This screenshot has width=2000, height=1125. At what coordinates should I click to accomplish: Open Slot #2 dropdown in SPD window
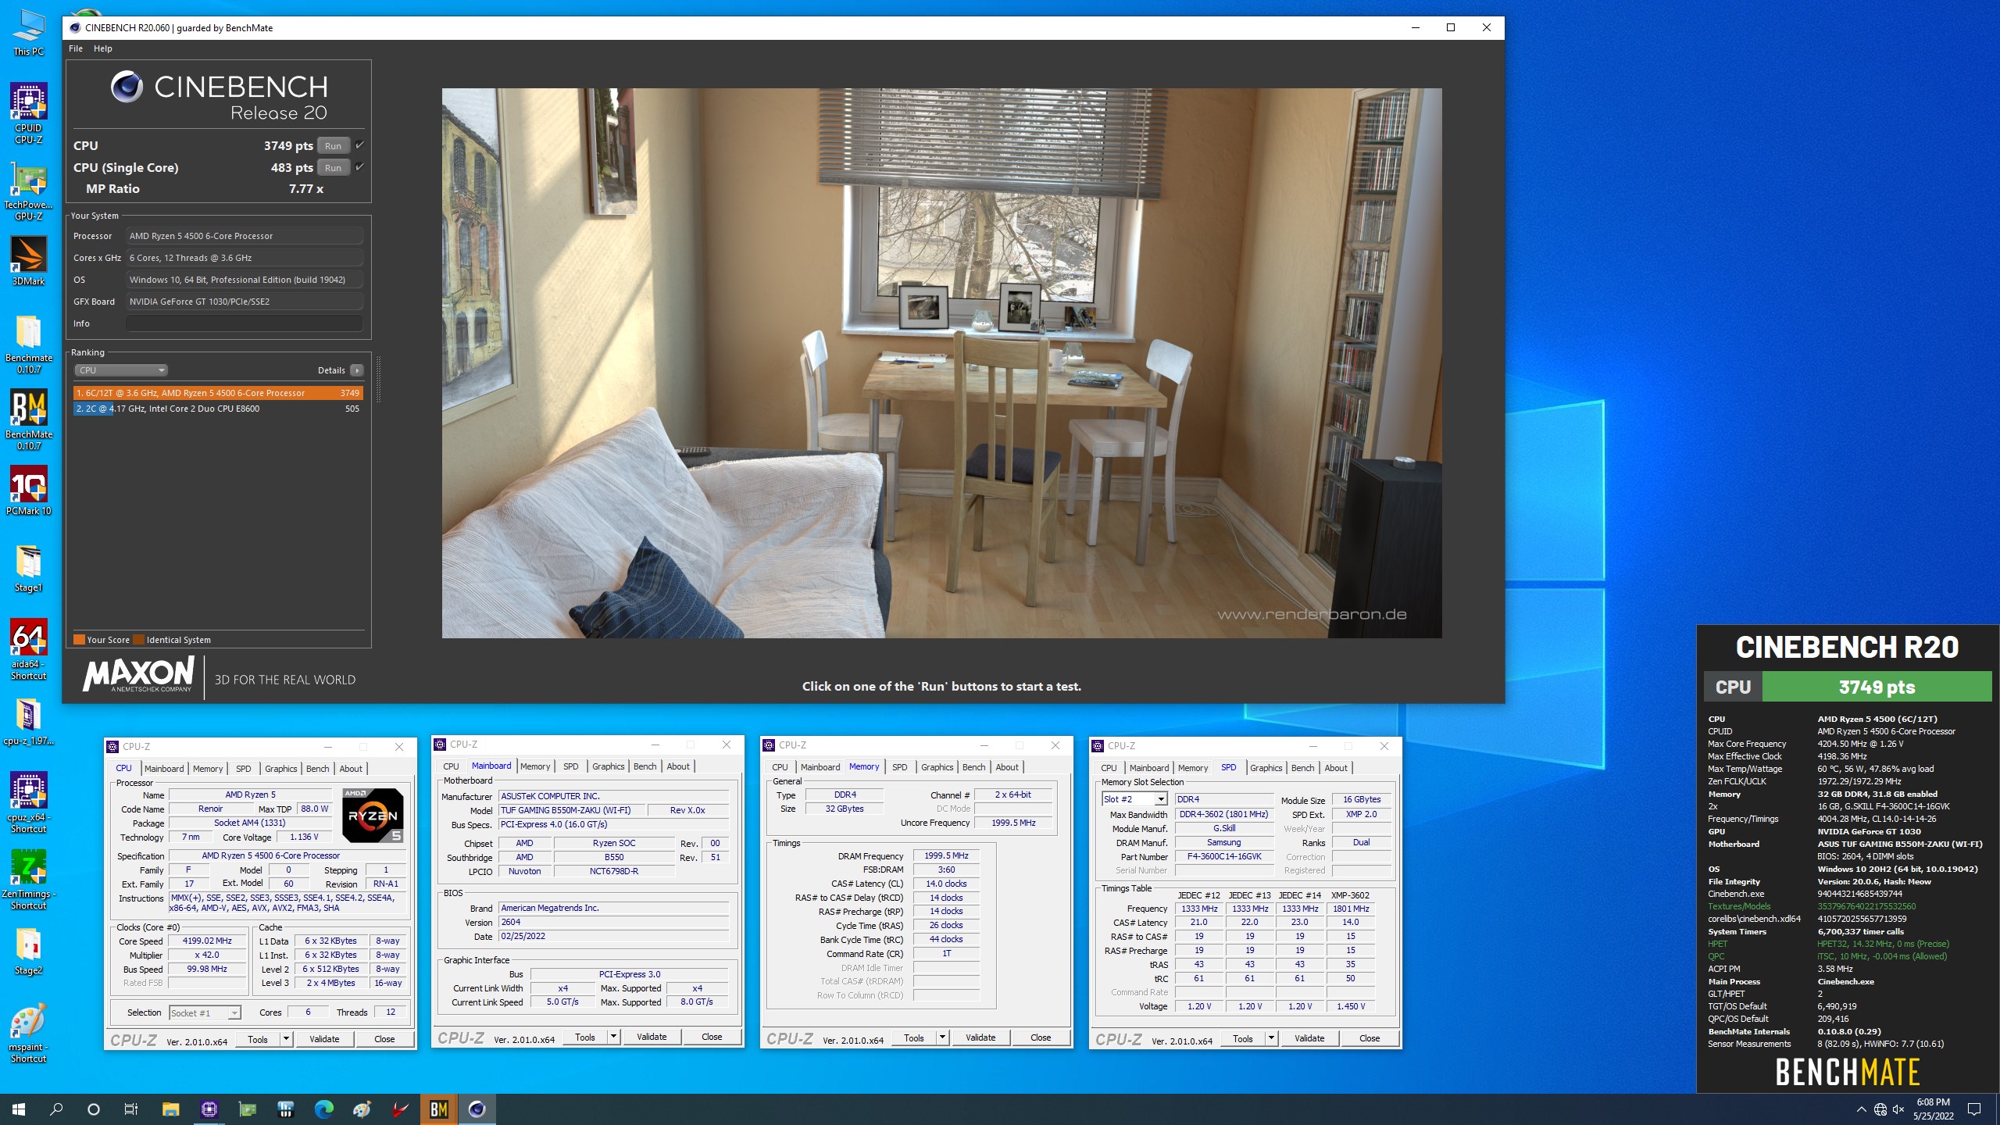tap(1161, 799)
